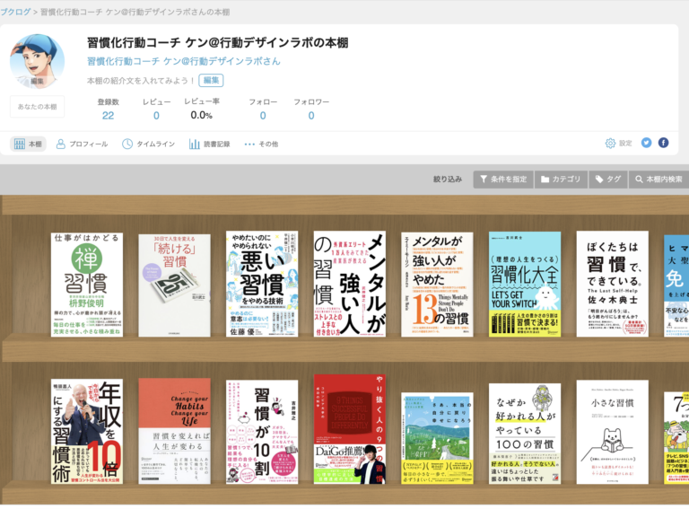Expand the その他 more options menu
The image size is (689, 509).
coord(261,144)
